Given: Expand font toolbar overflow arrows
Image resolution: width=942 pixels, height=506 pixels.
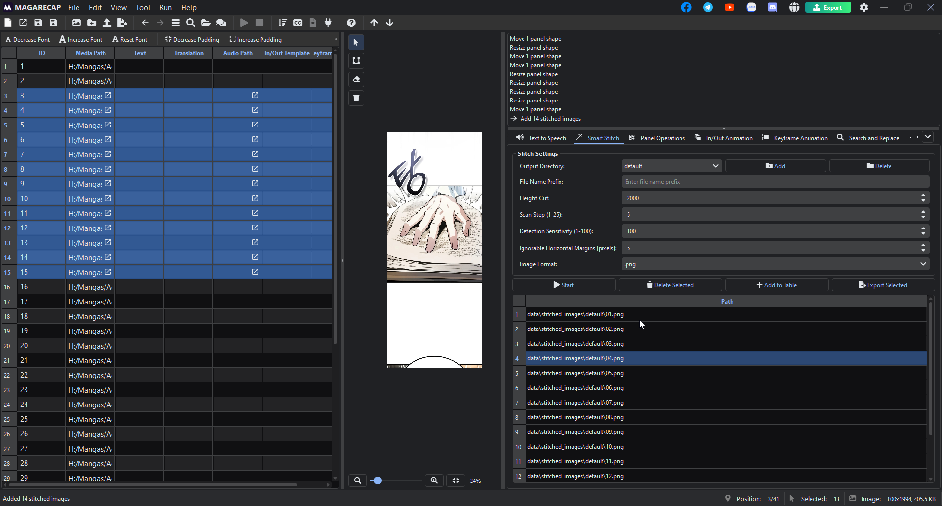Looking at the screenshot, I should 336,39.
